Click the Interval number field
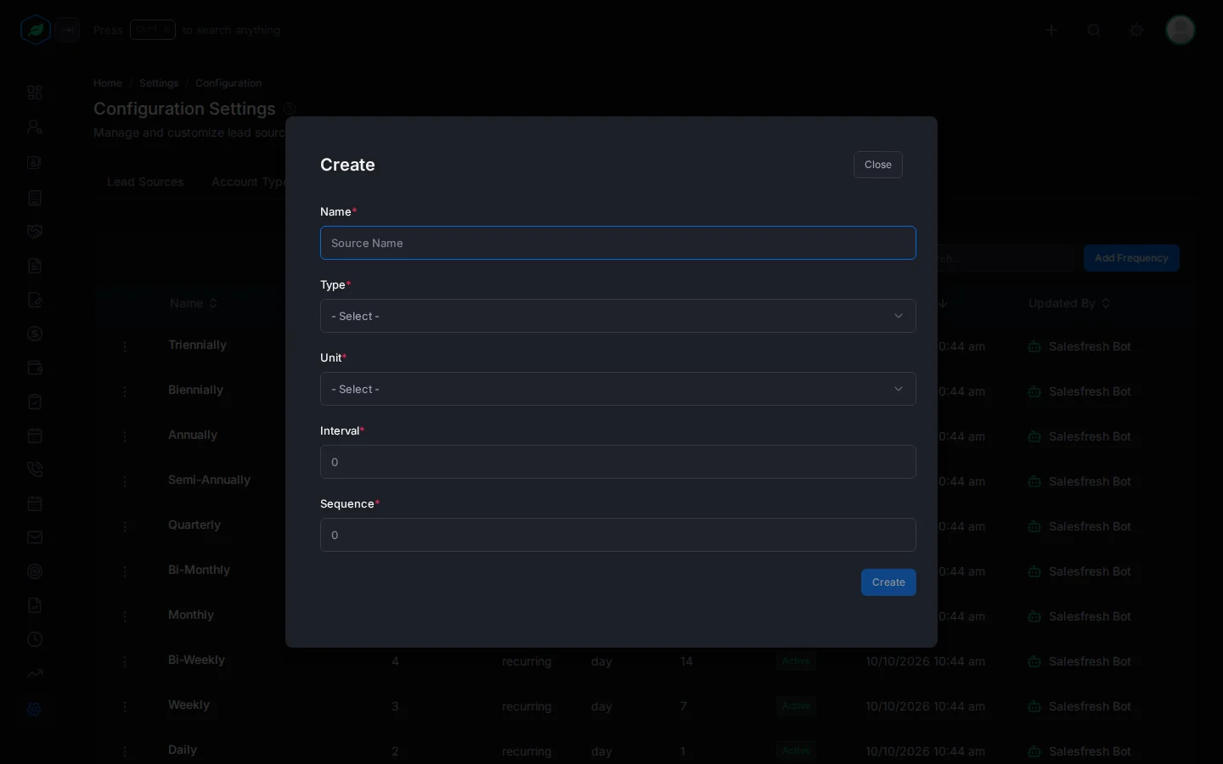1223x764 pixels. coord(618,462)
